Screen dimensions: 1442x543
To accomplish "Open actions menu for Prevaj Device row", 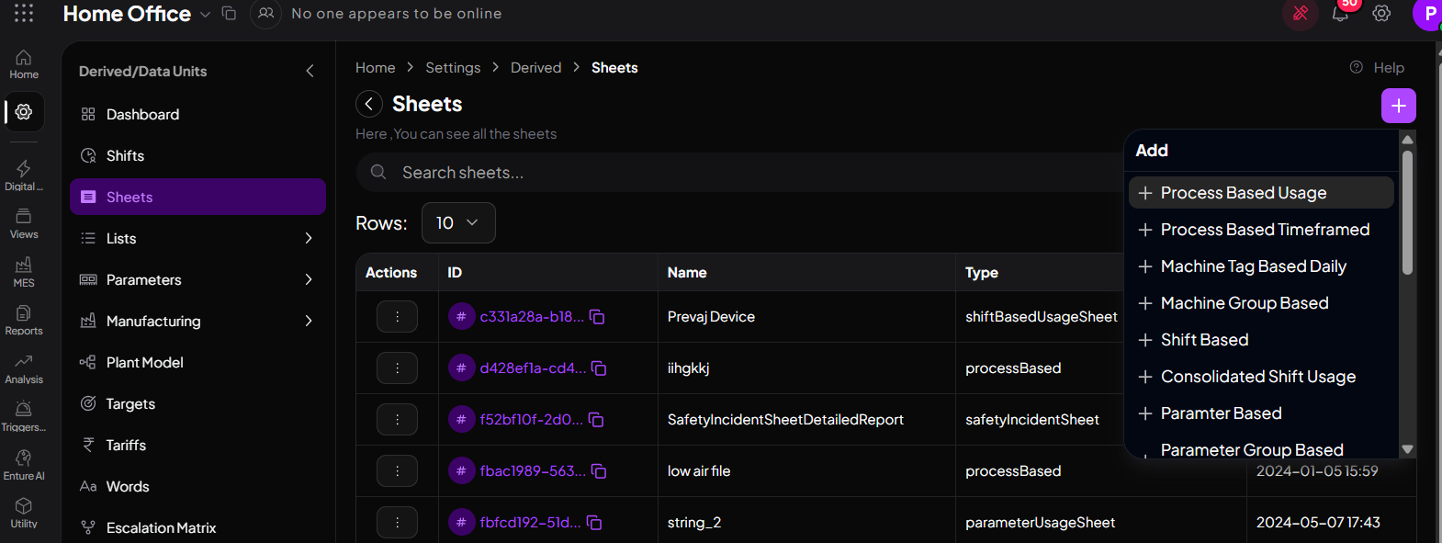I will coord(397,317).
